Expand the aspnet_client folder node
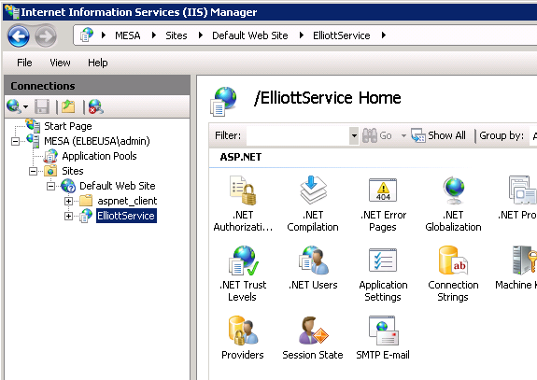The height and width of the screenshot is (380, 537). (x=69, y=201)
